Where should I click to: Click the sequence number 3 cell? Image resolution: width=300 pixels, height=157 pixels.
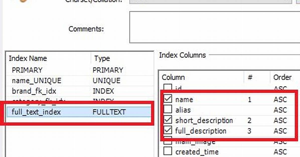[x=249, y=131]
